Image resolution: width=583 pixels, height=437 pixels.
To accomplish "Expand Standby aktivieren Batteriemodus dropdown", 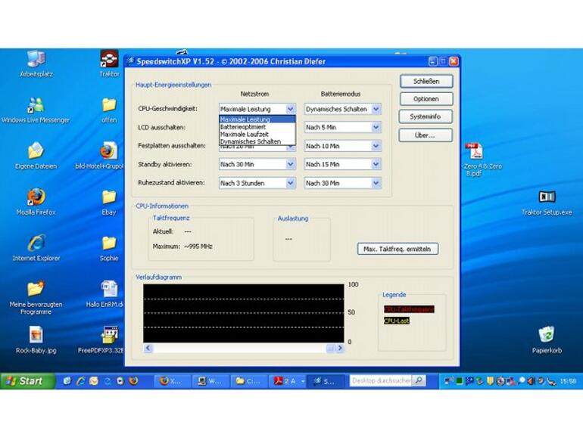I will click(x=376, y=164).
